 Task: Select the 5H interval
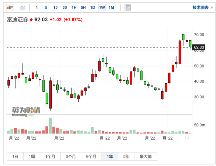(x=83, y=7)
